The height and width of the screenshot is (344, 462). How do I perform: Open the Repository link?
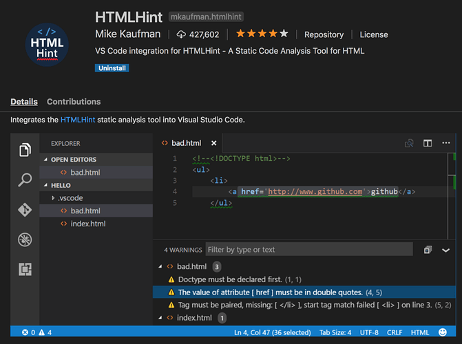[324, 34]
